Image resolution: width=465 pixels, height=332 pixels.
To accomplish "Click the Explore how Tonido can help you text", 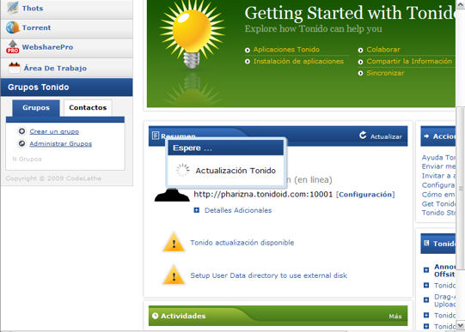I will [313, 28].
